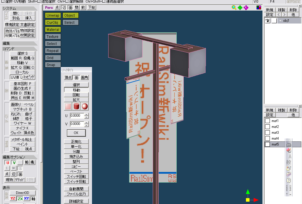Click the mat3 color swatch
Image resolution: width=302 pixels, height=204 pixels.
[x=267, y=133]
